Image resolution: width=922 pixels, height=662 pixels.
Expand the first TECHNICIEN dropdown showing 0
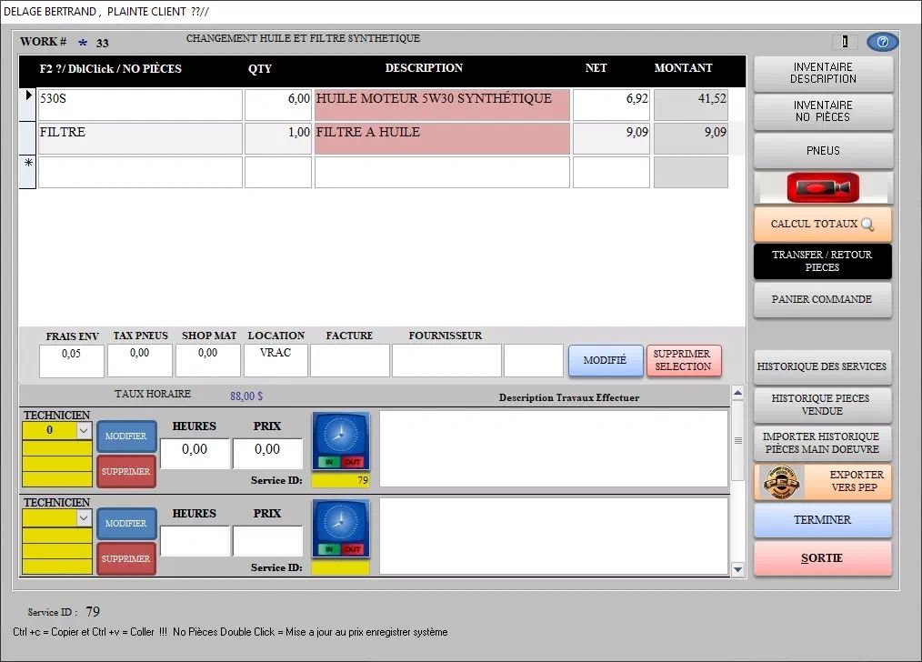tap(84, 430)
